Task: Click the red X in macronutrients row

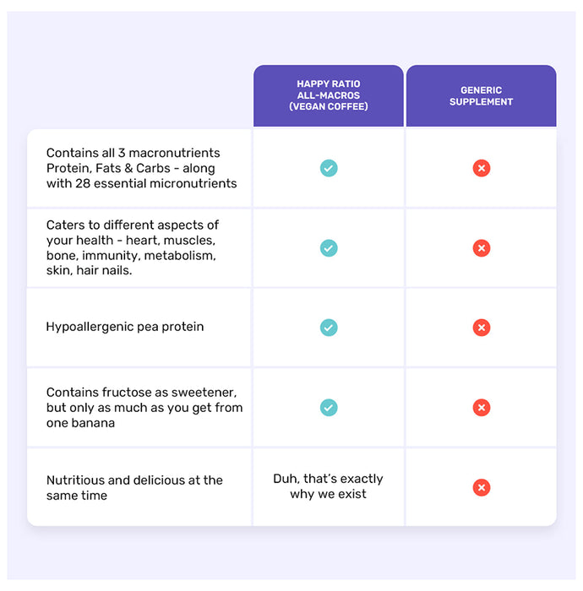Action: pos(481,168)
